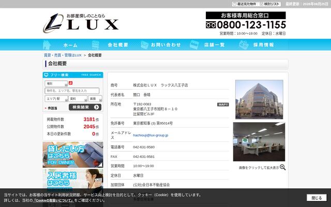This screenshot has height=207, width=331.
Task: Open the building exterior photo thumbnail
Action: tap(259, 99)
